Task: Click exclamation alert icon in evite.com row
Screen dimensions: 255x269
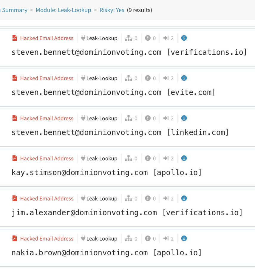Action: (148, 78)
